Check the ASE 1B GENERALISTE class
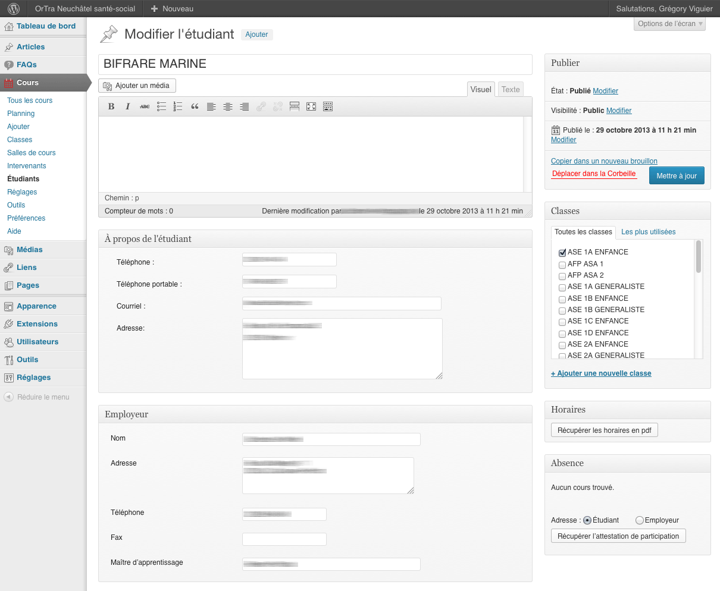 click(562, 310)
